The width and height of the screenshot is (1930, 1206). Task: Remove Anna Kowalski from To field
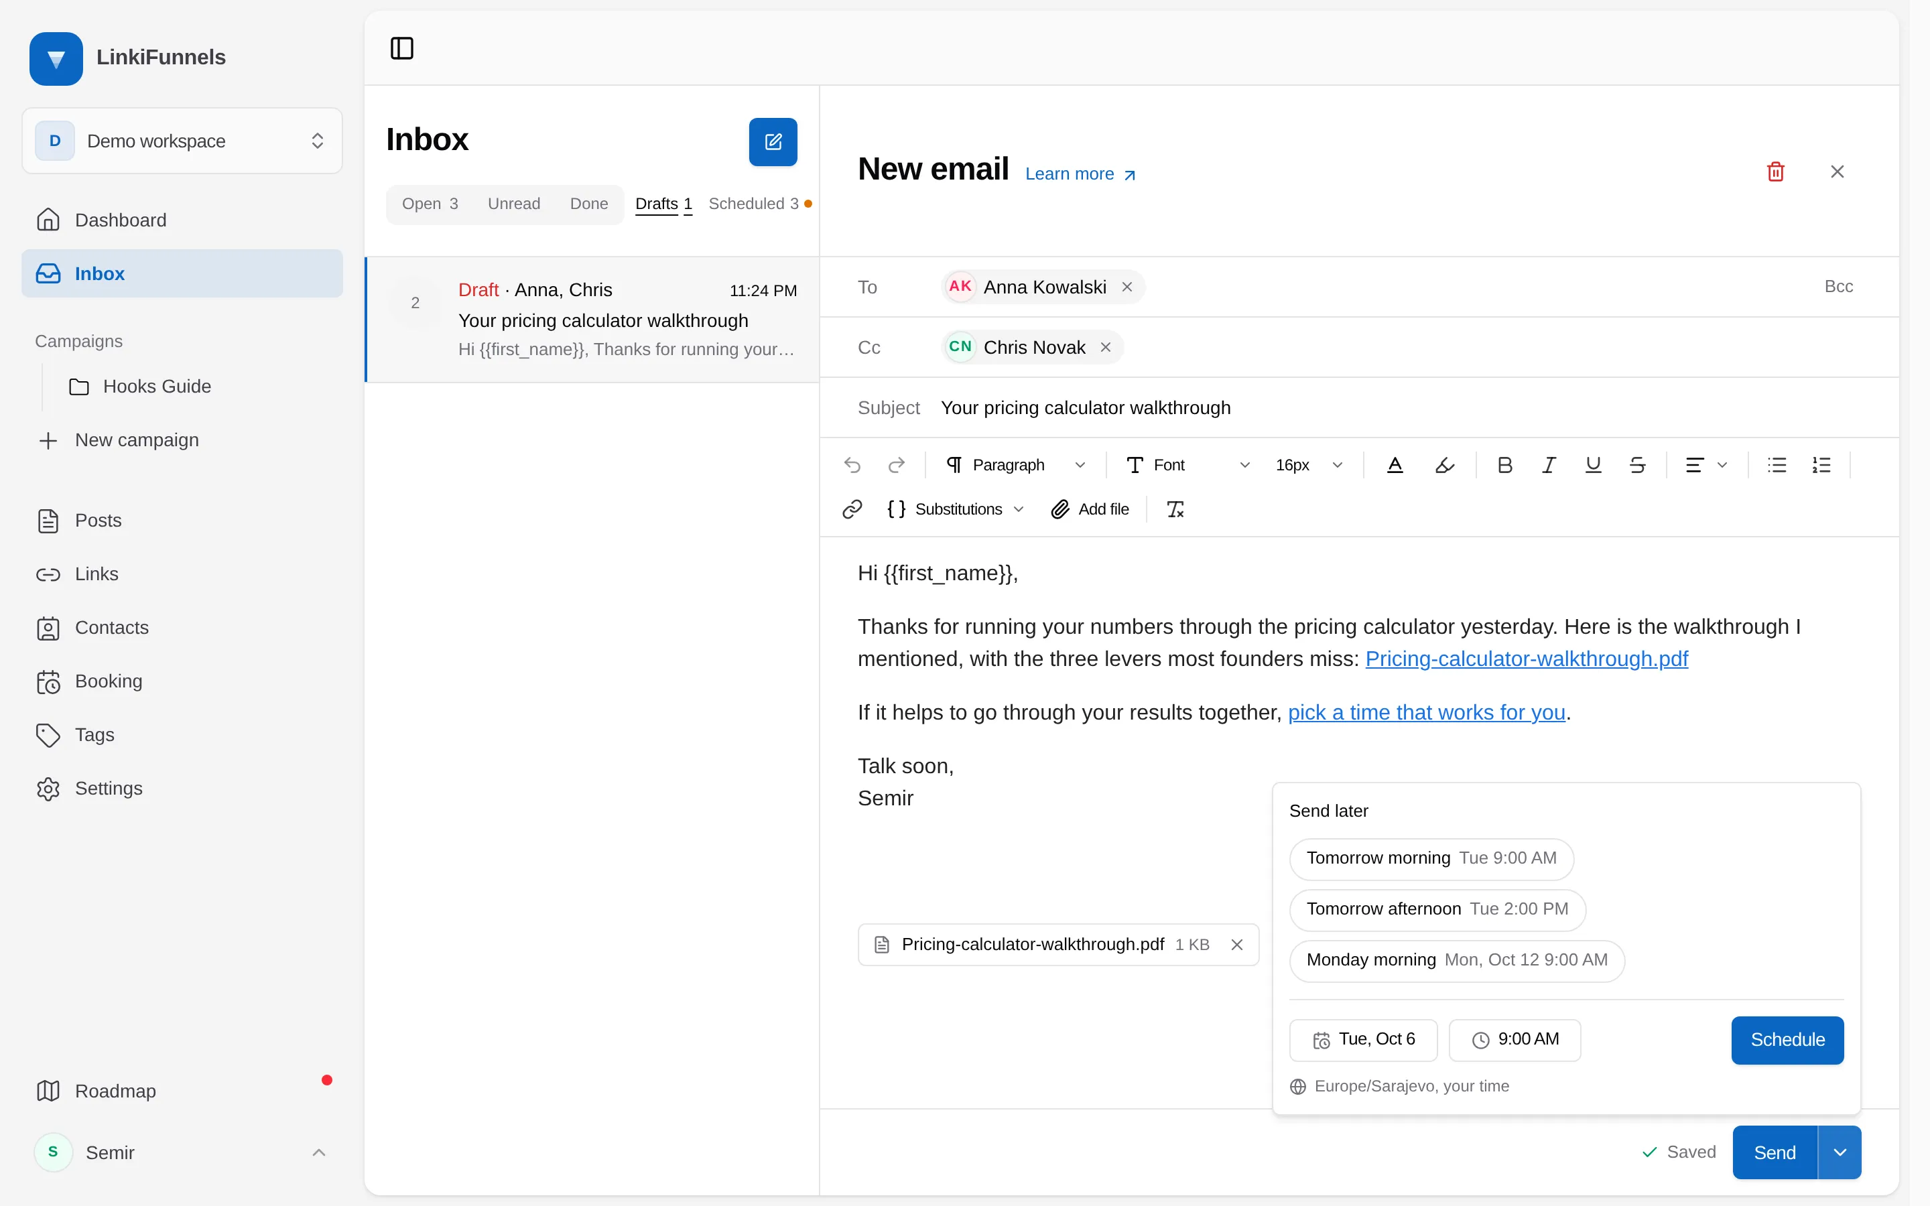click(1127, 287)
